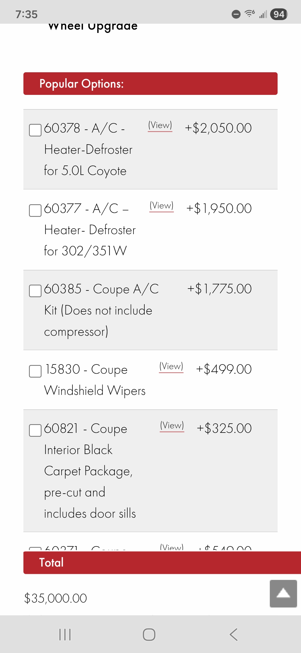Open View link for 60377 A/C
The image size is (301, 653).
(x=161, y=206)
